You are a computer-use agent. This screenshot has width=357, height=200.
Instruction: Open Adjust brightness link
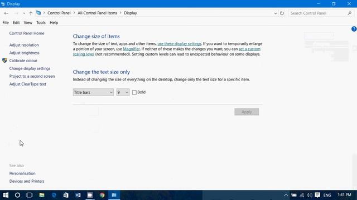pos(25,53)
